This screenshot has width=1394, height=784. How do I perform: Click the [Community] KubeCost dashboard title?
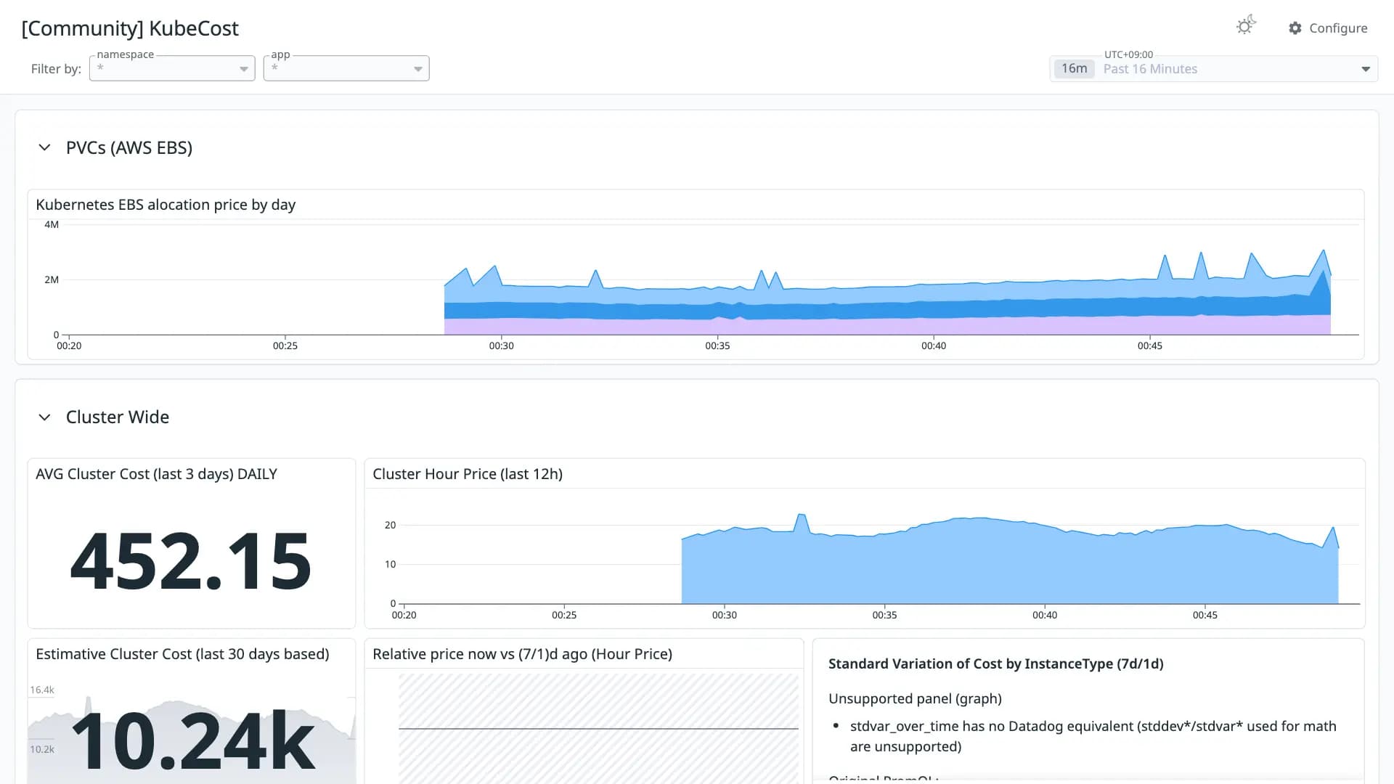[x=130, y=28]
